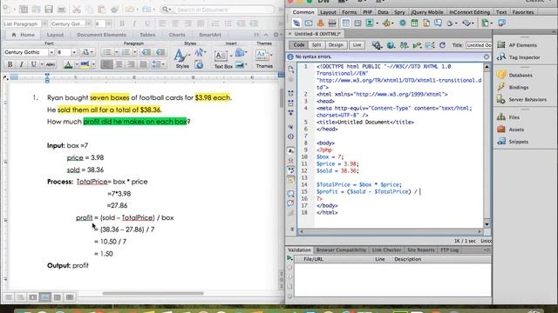Open the Link Checker results tab
Screen dimensions: 558x313
pyautogui.click(x=386, y=250)
